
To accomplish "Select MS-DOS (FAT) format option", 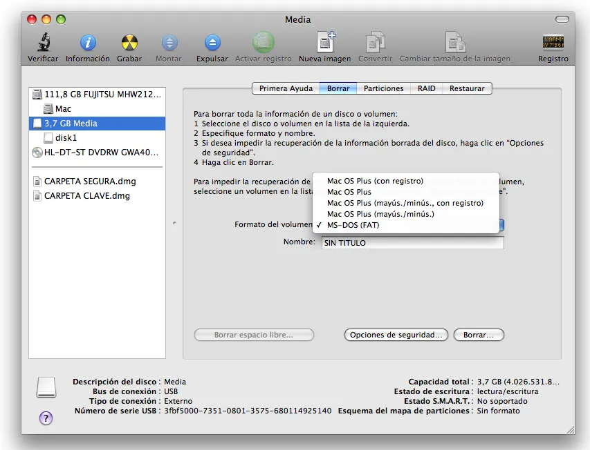I will [x=405, y=225].
